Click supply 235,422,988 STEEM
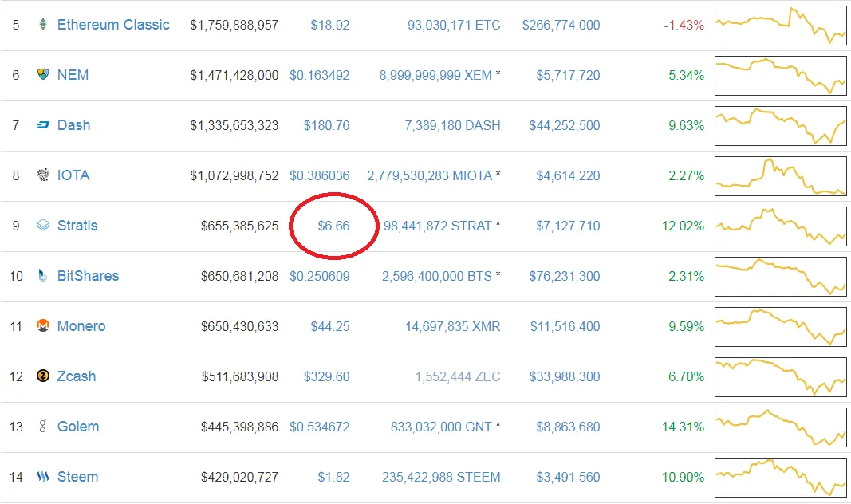This screenshot has width=851, height=504. (441, 477)
